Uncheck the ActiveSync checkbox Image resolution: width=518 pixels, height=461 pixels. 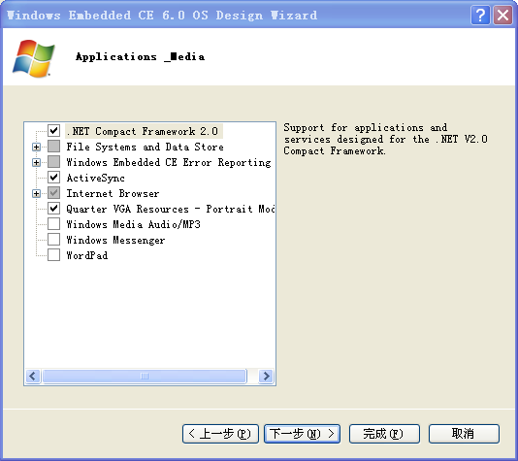pyautogui.click(x=54, y=178)
